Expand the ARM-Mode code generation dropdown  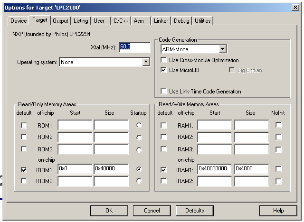tap(222, 49)
